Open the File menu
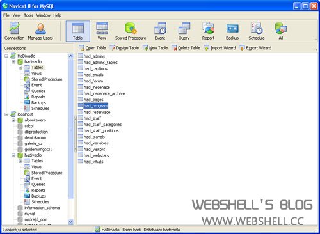Image resolution: width=320 pixels, height=234 pixels. click(x=6, y=15)
